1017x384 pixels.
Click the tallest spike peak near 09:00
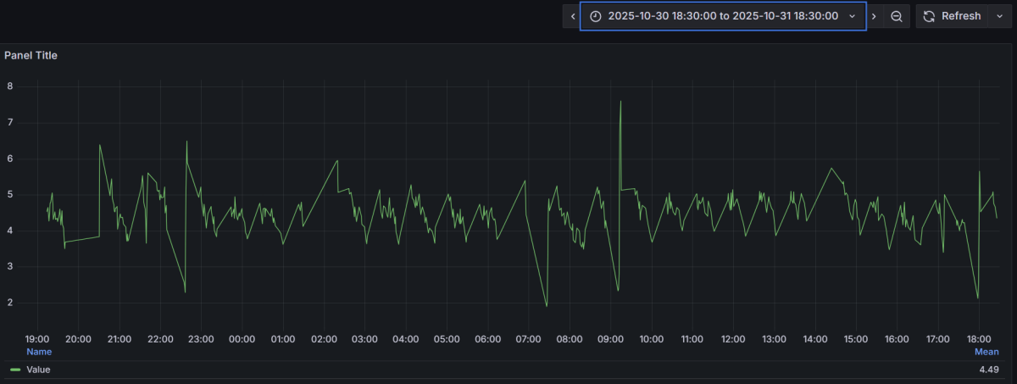coord(620,101)
